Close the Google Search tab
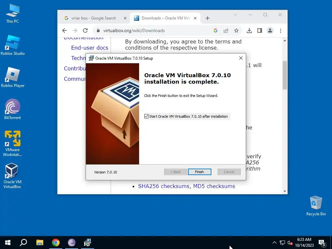332x249 pixels. 125,18
